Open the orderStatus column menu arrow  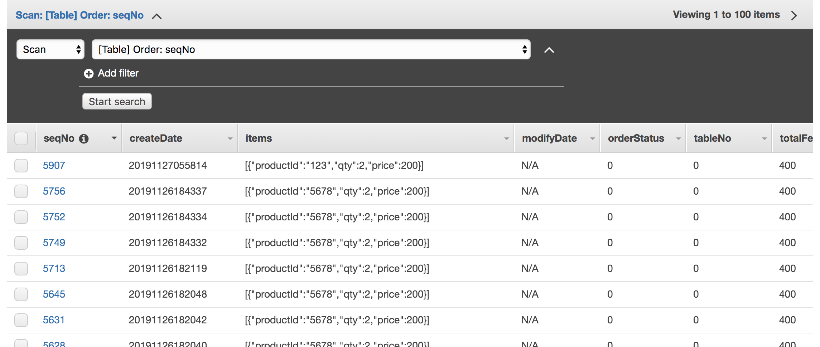point(678,138)
